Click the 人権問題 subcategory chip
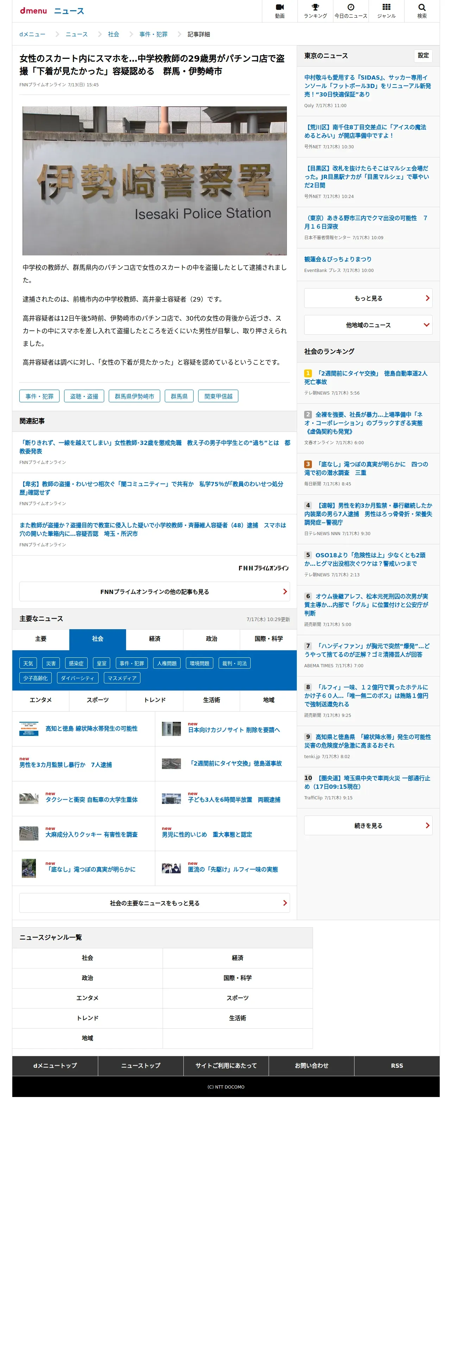This screenshot has height=1357, width=452. click(167, 663)
